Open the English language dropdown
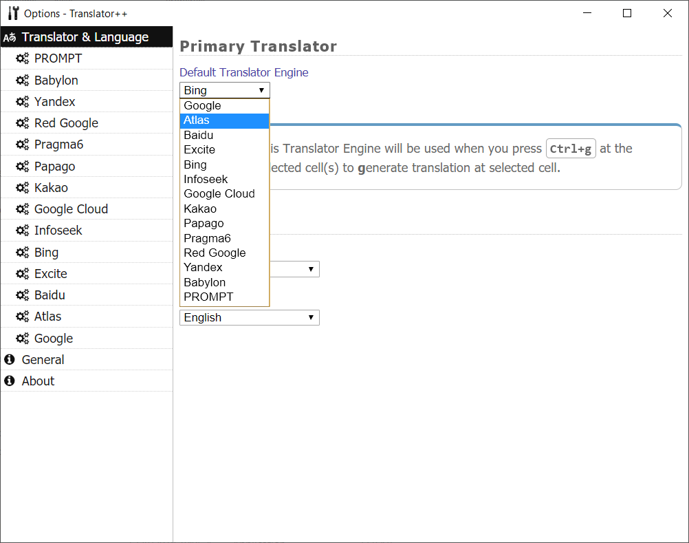 249,317
